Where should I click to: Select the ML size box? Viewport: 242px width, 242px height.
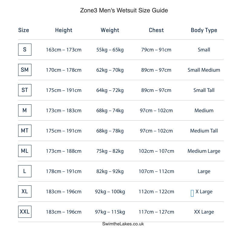click(25, 151)
